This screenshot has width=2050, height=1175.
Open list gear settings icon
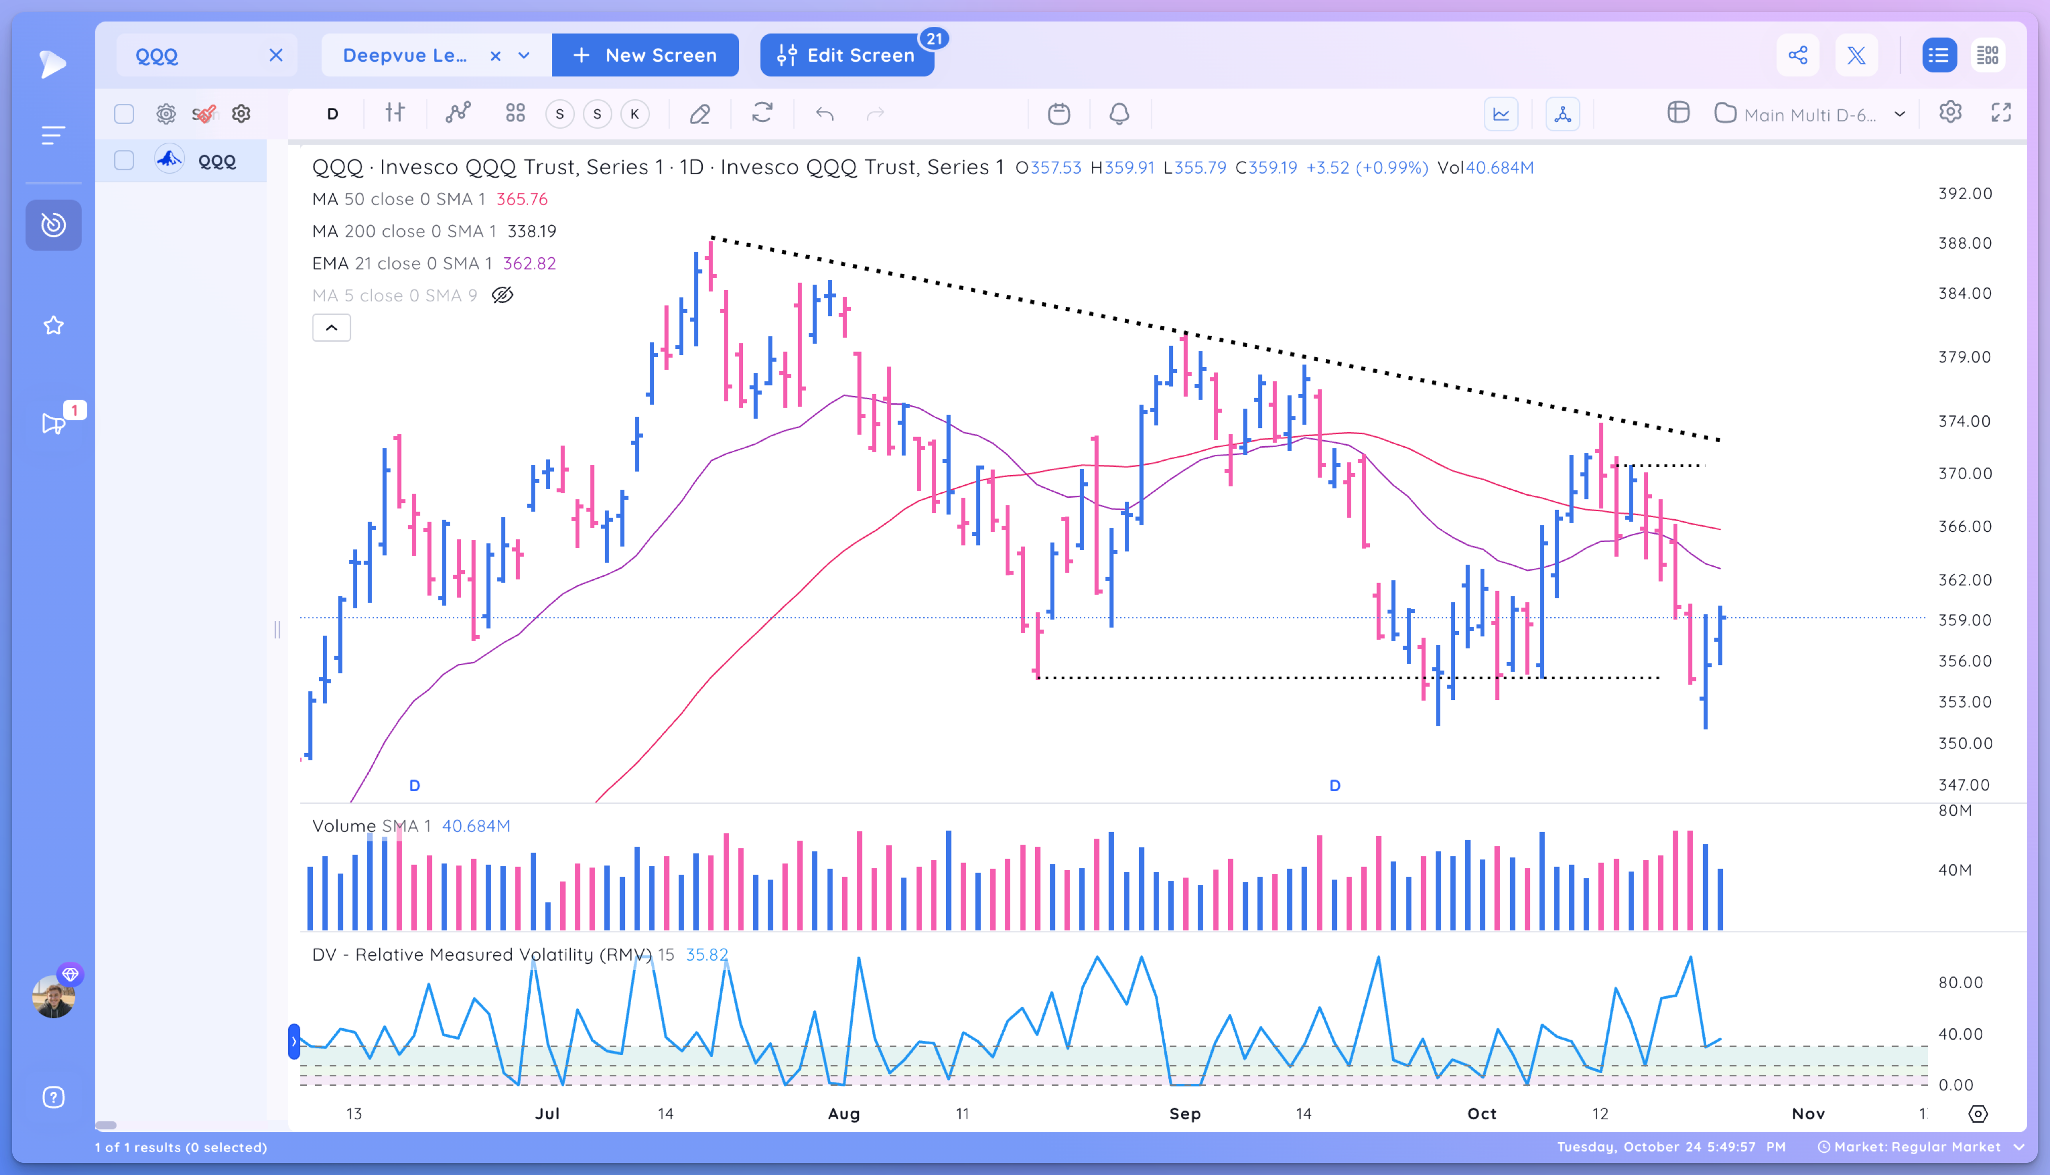[241, 114]
